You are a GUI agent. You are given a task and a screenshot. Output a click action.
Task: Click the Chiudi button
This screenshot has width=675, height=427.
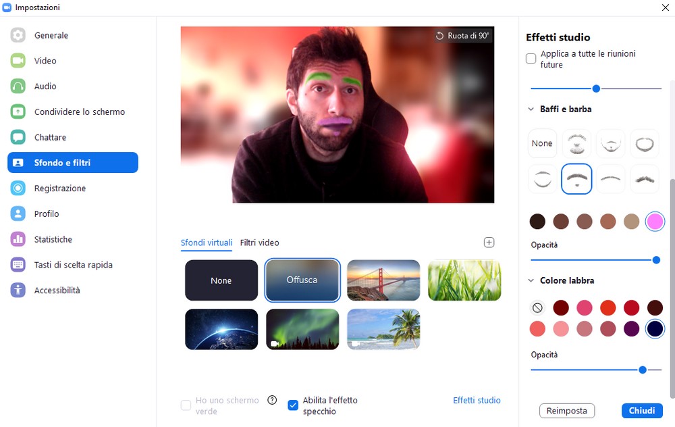[642, 411]
